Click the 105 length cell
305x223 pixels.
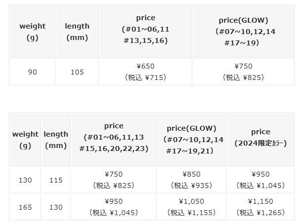77,72
